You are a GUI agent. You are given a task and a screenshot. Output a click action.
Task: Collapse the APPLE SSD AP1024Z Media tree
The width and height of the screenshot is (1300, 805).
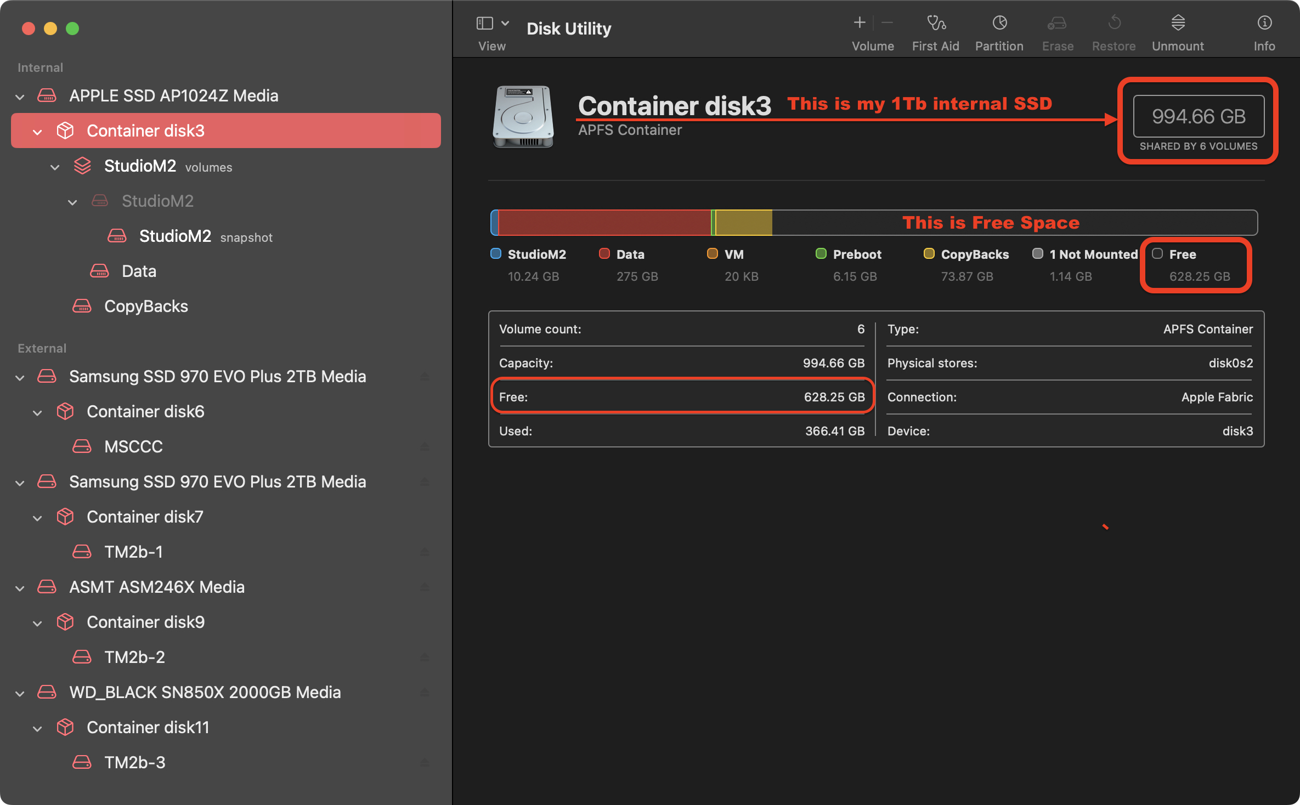pos(20,97)
